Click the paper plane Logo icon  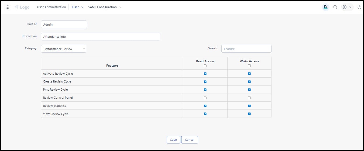(16, 7)
